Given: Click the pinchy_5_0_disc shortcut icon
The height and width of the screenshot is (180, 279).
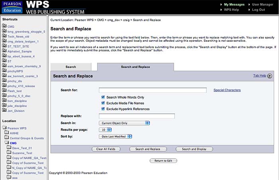Looking at the screenshot, I should tap(4, 95).
